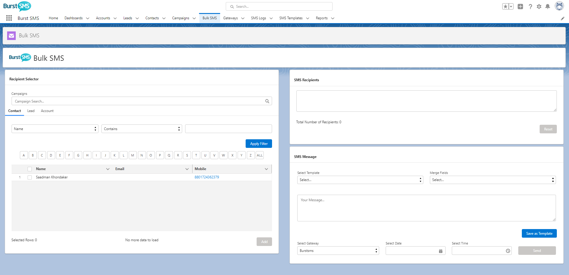Click the Favorites star icon
This screenshot has height=275, width=569.
click(x=505, y=7)
